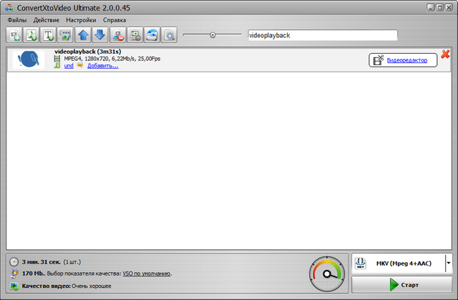This screenshot has height=300, width=458.
Task: Click the preview magnifier toolbar icon
Action: [169, 34]
